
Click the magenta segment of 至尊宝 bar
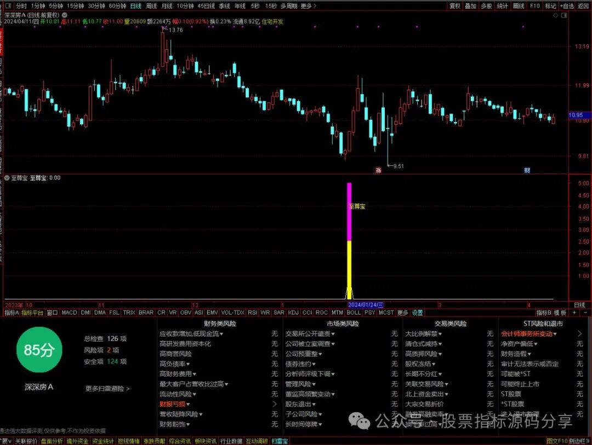click(x=349, y=212)
